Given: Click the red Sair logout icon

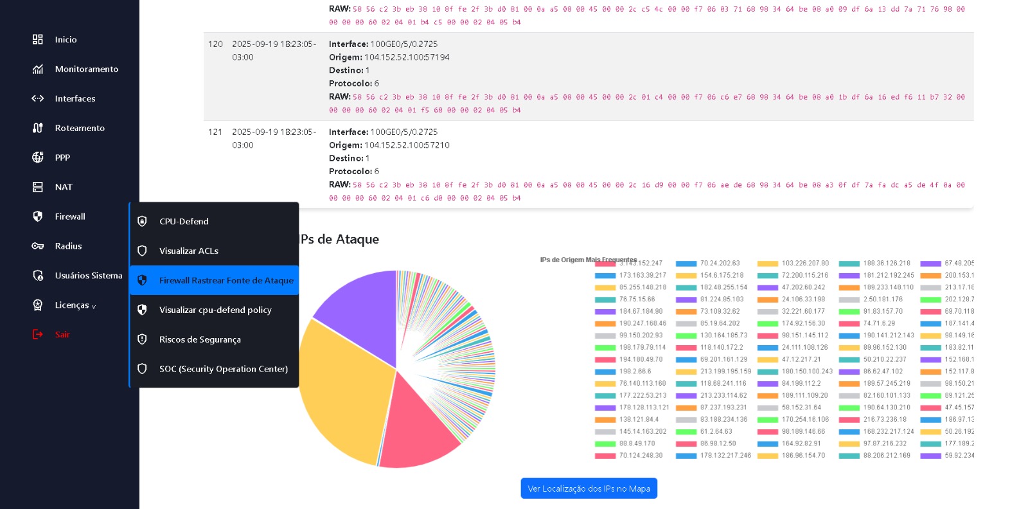Looking at the screenshot, I should pos(38,334).
